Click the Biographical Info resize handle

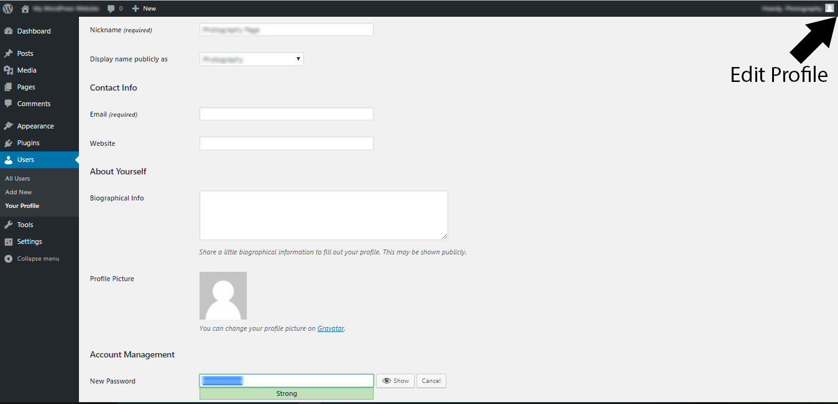(444, 236)
